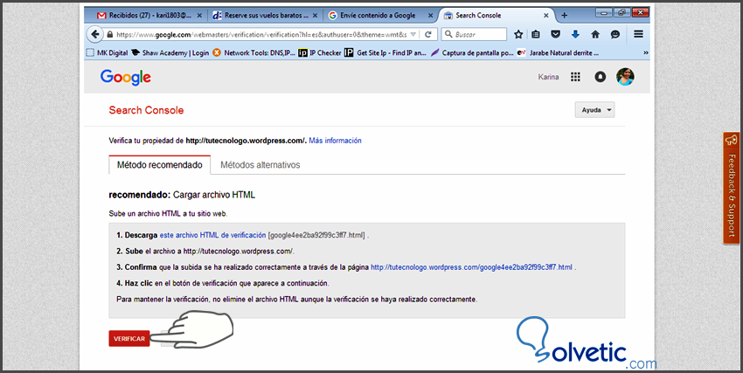This screenshot has width=743, height=373.
Task: Bookmark this page with star icon
Action: 518,34
